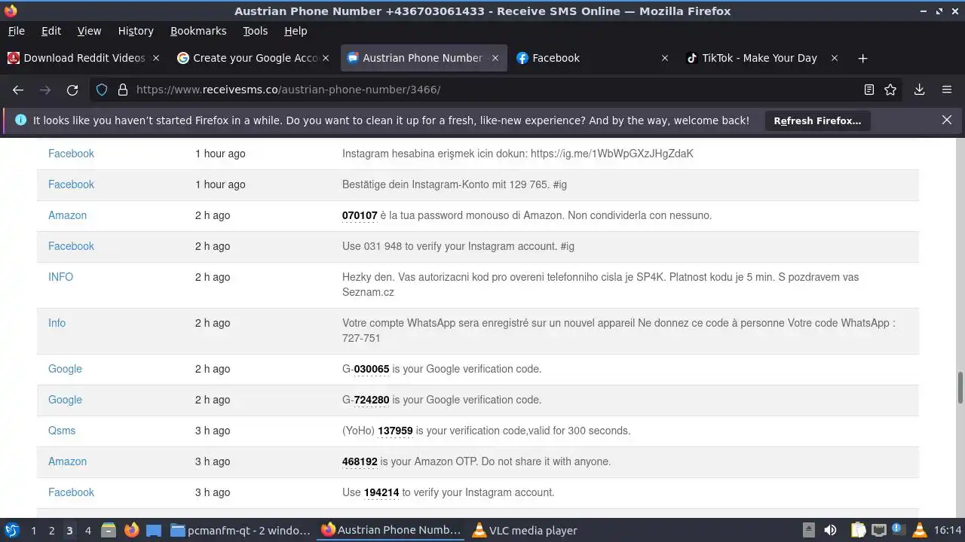Open Facebook link in Instagram hesabina row
The image size is (965, 542).
pyautogui.click(x=71, y=154)
